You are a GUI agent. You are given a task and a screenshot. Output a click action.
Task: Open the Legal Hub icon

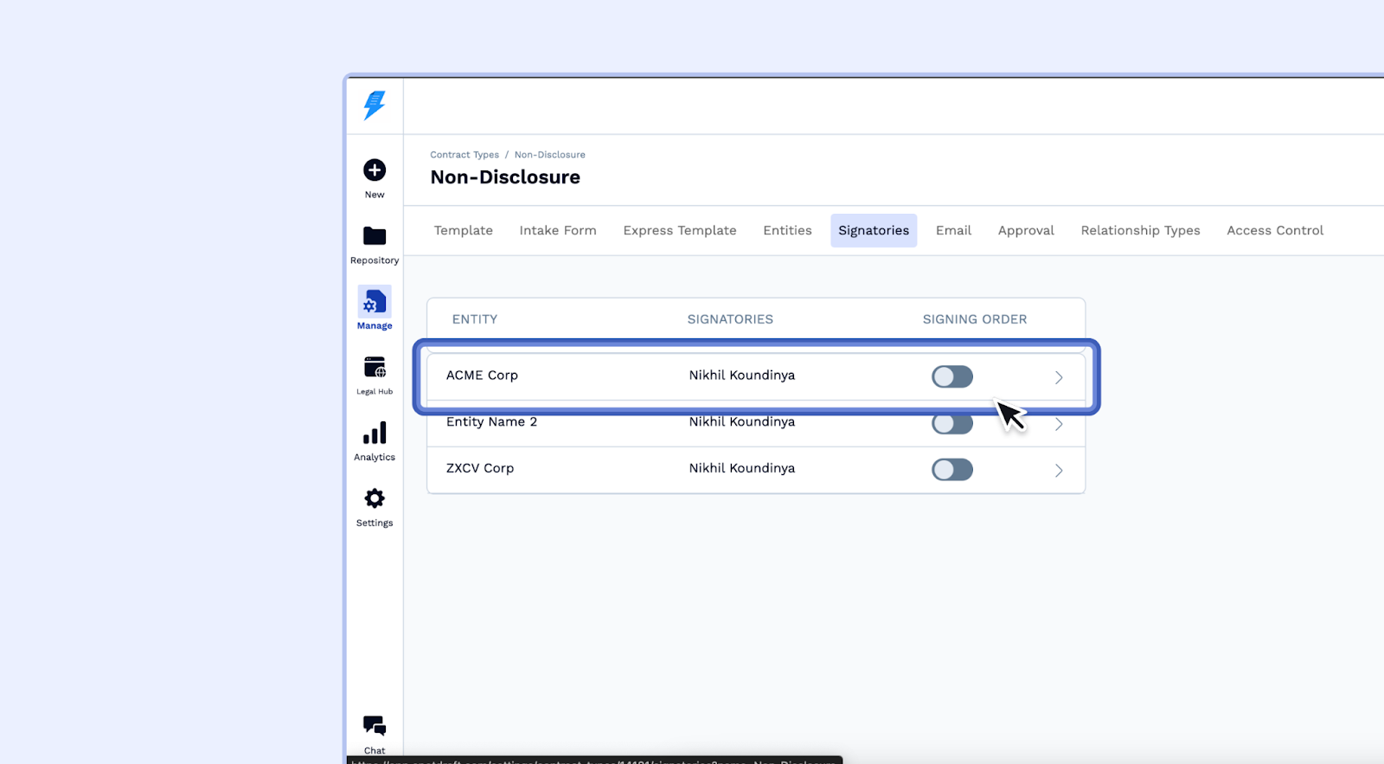click(375, 368)
